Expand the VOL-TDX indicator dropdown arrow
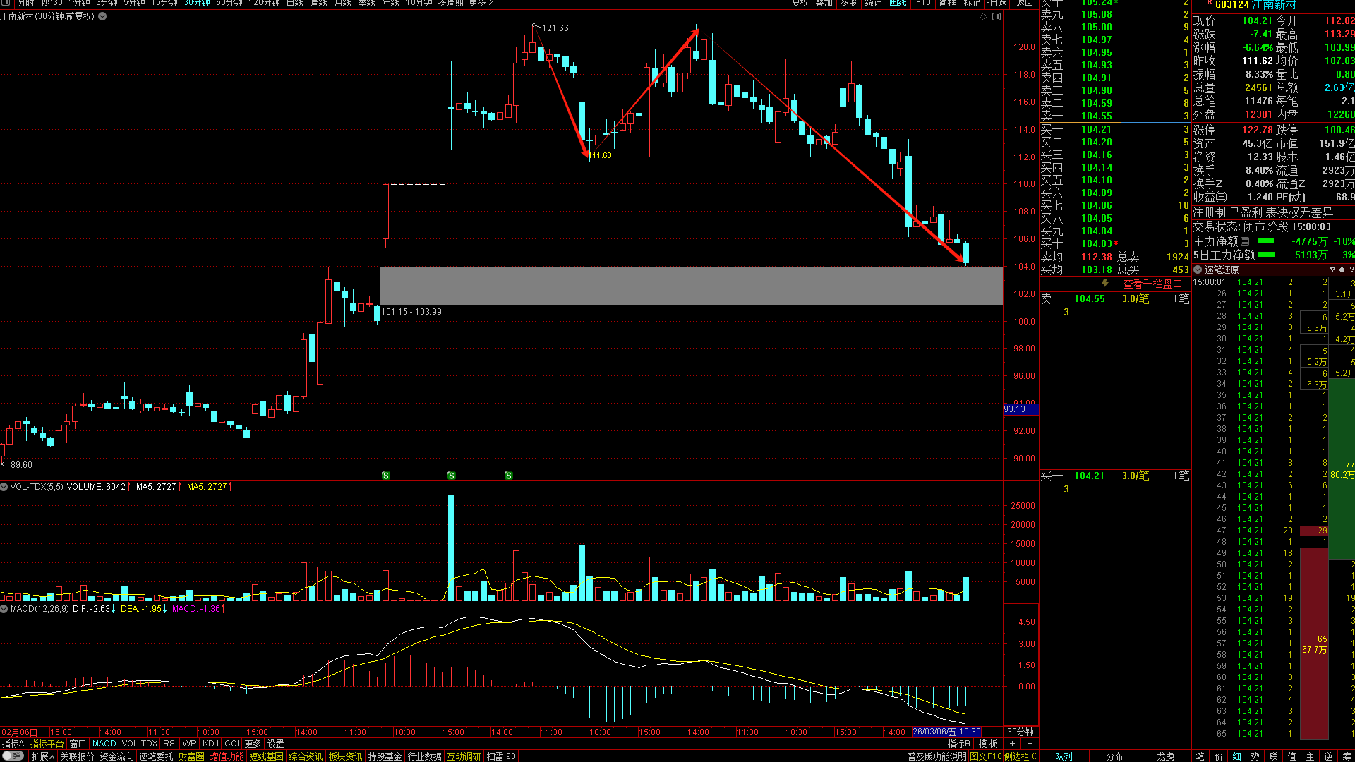Screen dimensions: 1355x762 pyautogui.click(x=4, y=487)
